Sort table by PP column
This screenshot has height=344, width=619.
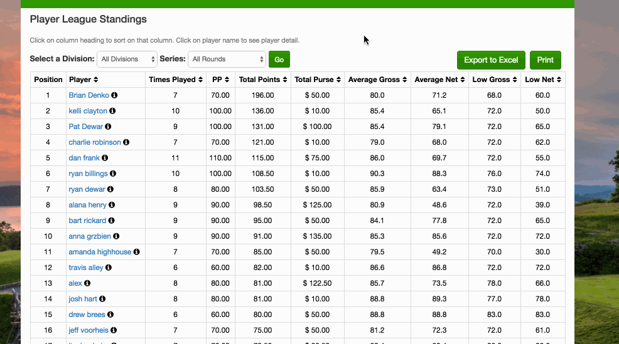click(x=220, y=80)
